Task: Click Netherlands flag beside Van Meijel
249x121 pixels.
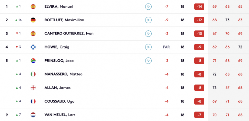Action: pyautogui.click(x=33, y=115)
